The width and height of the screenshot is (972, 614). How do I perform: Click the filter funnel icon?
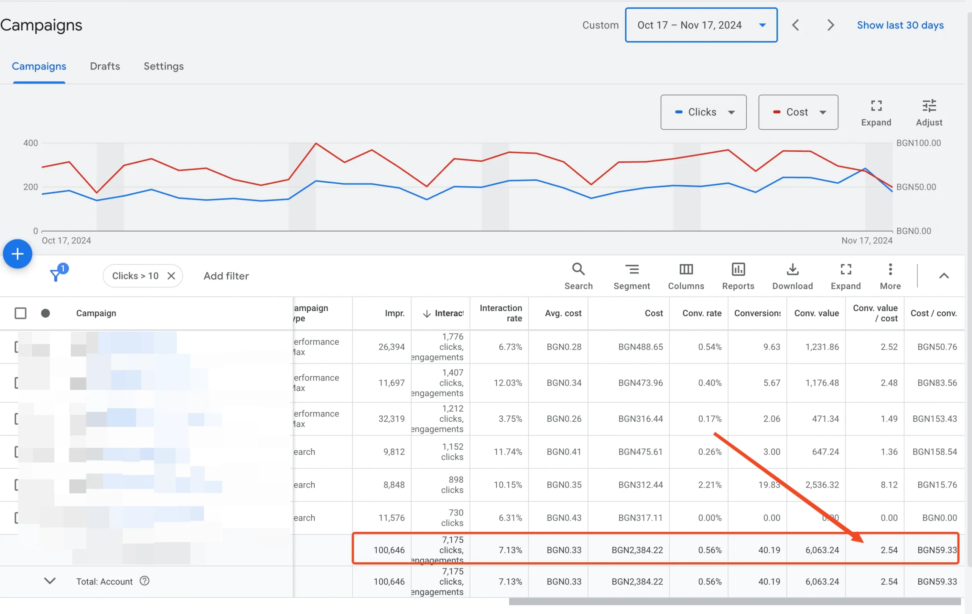point(56,275)
